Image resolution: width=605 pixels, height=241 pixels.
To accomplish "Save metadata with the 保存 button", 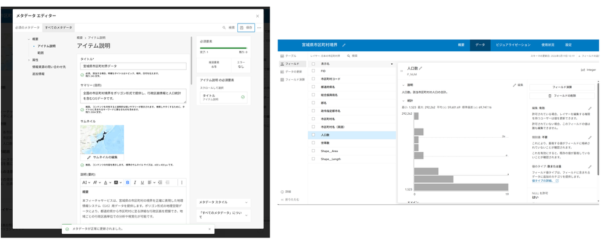I will pyautogui.click(x=246, y=28).
